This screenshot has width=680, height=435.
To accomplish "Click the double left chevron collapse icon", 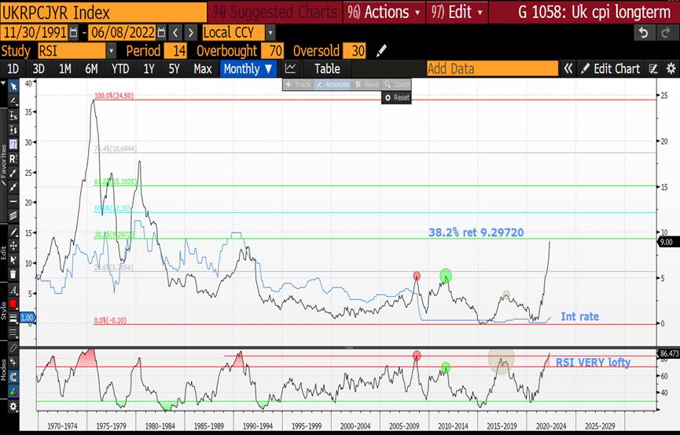I will pyautogui.click(x=568, y=68).
